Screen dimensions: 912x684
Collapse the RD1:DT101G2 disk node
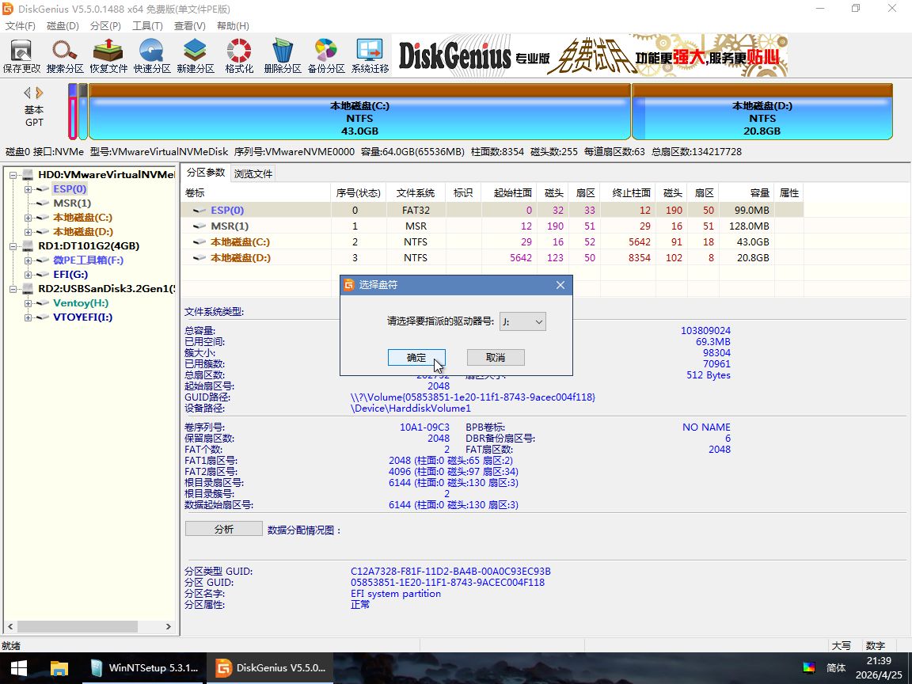click(13, 246)
